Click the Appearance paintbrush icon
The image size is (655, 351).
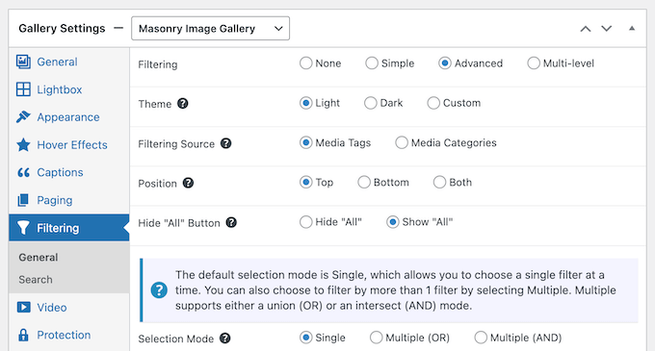pos(23,116)
